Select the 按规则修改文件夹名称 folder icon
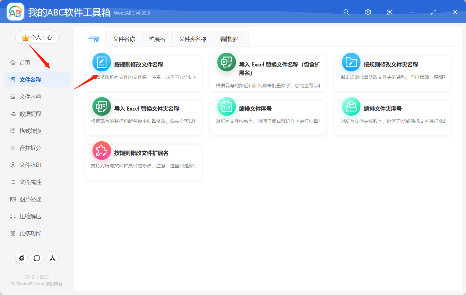The width and height of the screenshot is (466, 295). pos(351,62)
